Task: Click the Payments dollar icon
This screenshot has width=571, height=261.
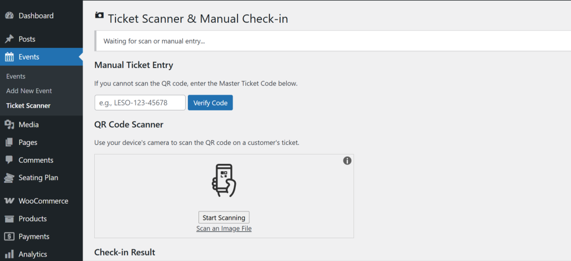Action: [x=9, y=236]
